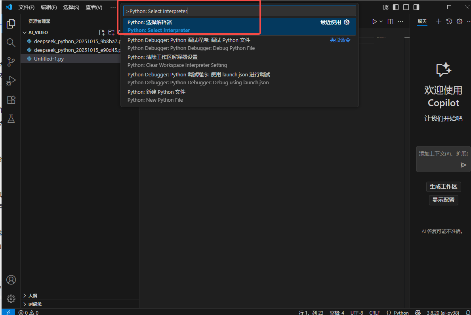Image resolution: width=471 pixels, height=315 pixels.
Task: Select Untitled-1.py in explorer
Action: tap(71, 59)
